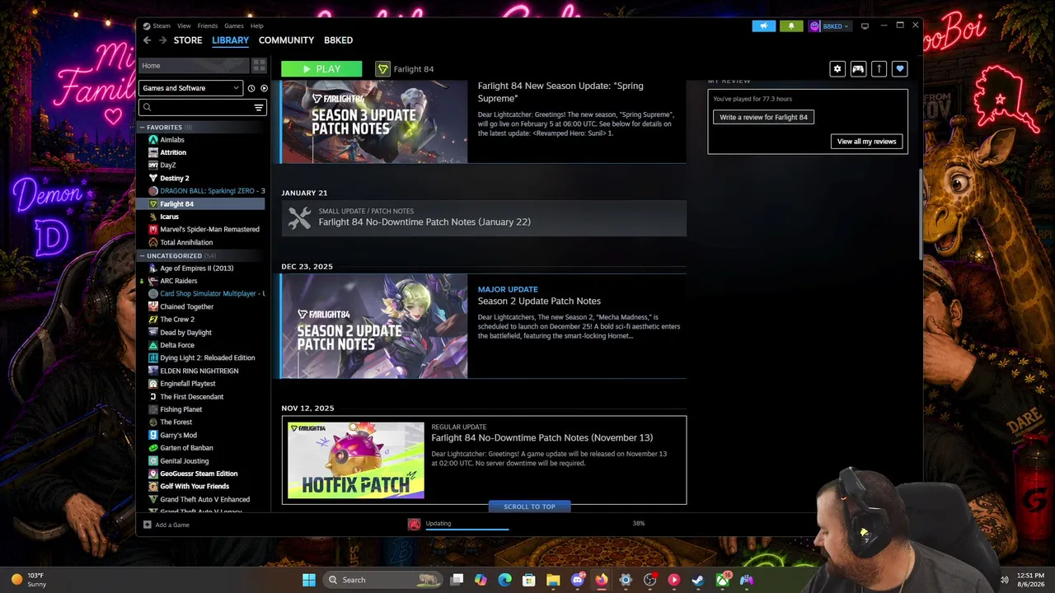The height and width of the screenshot is (593, 1055).
Task: Open advanced library filter options
Action: click(x=259, y=108)
